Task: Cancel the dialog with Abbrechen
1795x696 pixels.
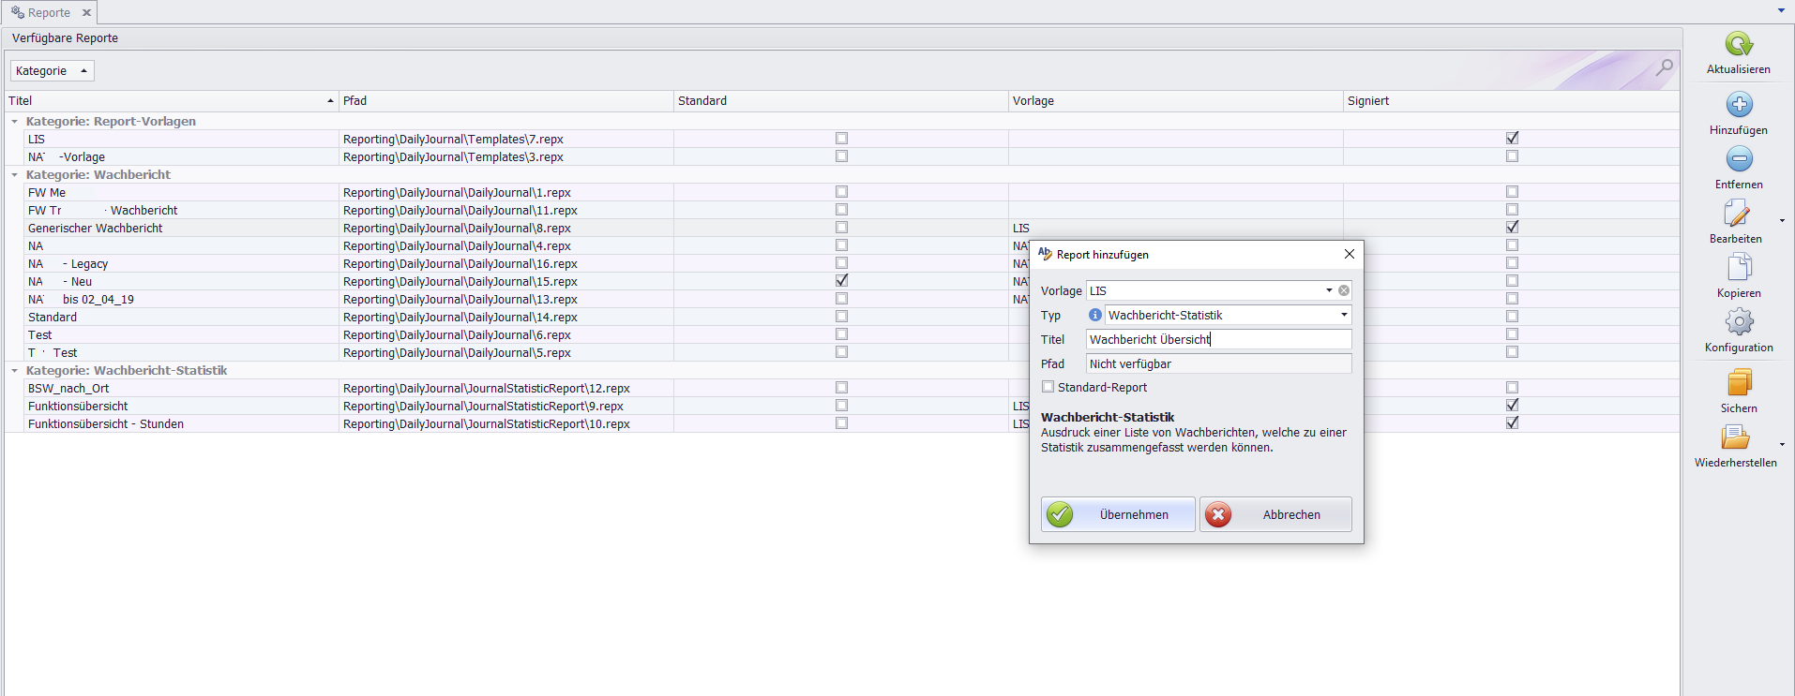Action: click(1275, 514)
